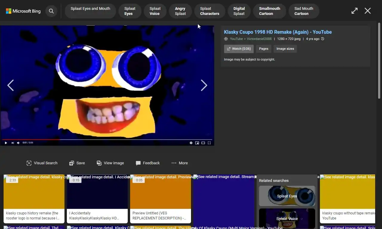The height and width of the screenshot is (229, 382).
Task: Open the search magnifier button
Action: (x=51, y=11)
